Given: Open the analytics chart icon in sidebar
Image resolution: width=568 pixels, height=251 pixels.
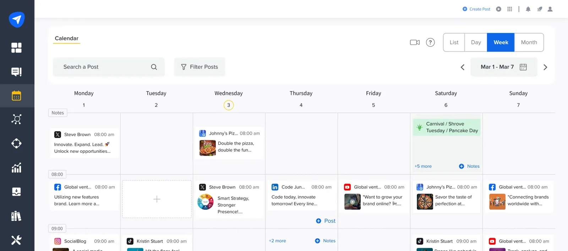Looking at the screenshot, I should [x=16, y=167].
